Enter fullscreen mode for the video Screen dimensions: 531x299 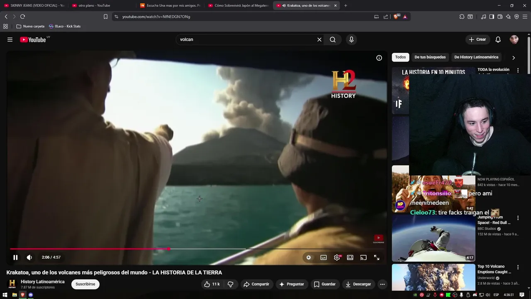pyautogui.click(x=377, y=257)
